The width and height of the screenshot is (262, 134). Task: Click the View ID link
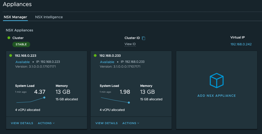pos(130,44)
